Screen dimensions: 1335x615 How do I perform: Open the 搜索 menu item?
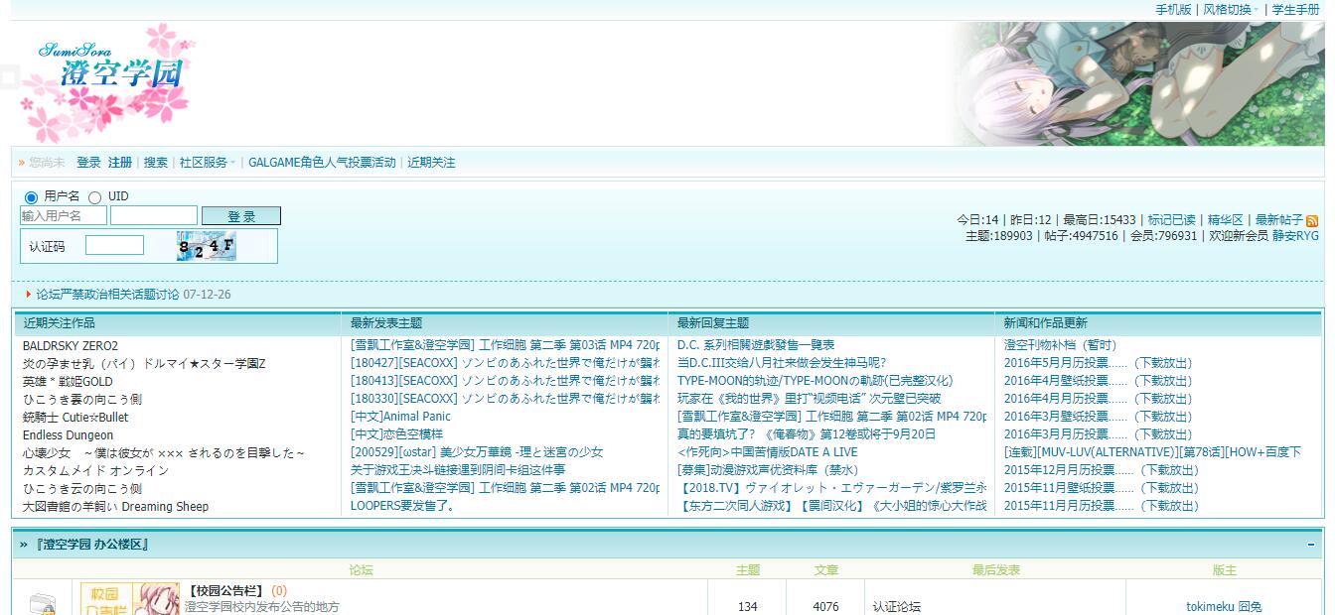click(x=156, y=163)
